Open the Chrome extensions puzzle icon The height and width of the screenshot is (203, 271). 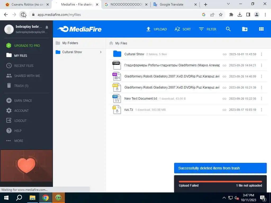point(231,15)
